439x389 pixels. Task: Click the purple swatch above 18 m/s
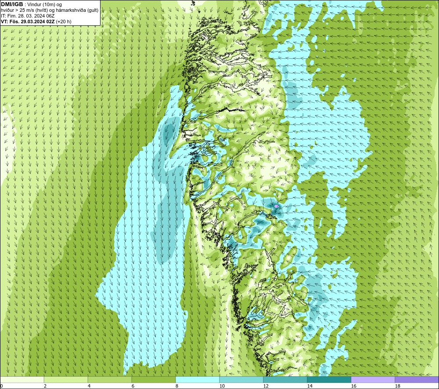[x=417, y=379]
